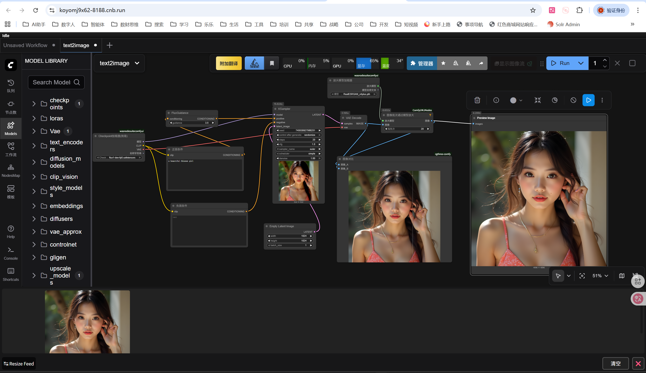This screenshot has height=373, width=646.
Task: Open the Run button options dropdown arrow
Action: 581,63
